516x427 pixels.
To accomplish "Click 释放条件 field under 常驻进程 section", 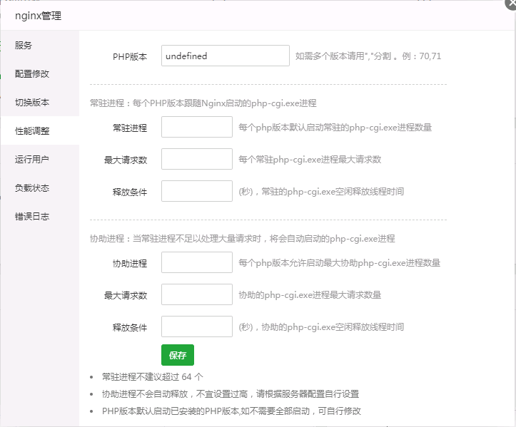I will pyautogui.click(x=197, y=191).
